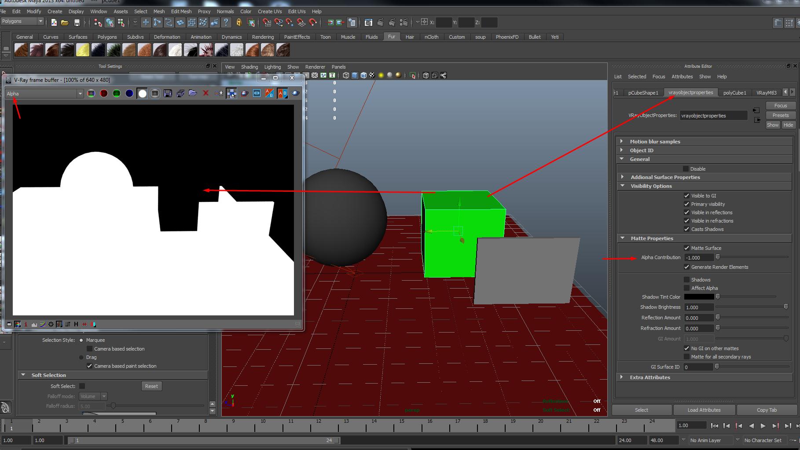800x450 pixels.
Task: Toggle the Disable checkbox in General section
Action: click(x=686, y=169)
